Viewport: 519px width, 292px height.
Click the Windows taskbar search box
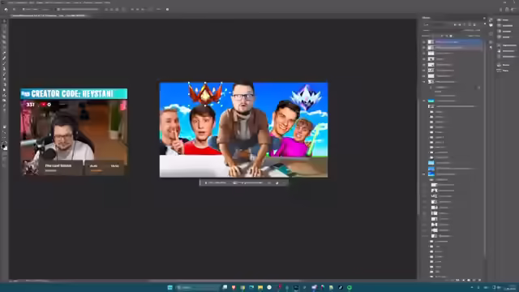point(198,287)
